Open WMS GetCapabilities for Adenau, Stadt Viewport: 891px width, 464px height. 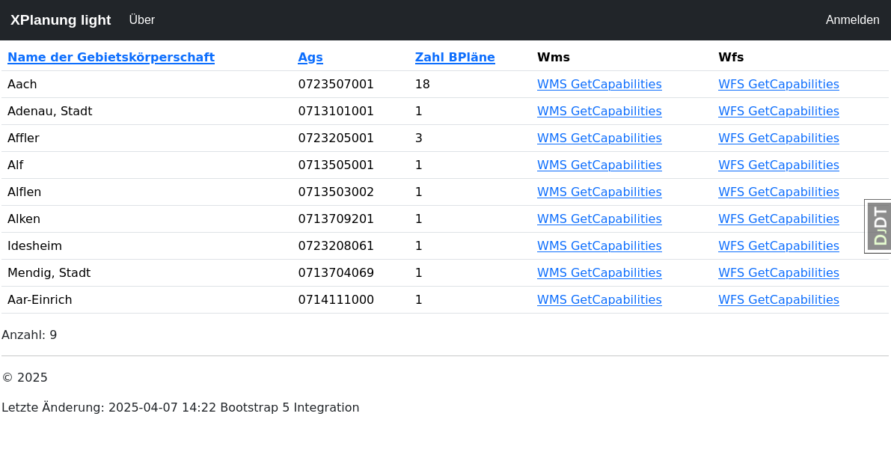tap(599, 111)
